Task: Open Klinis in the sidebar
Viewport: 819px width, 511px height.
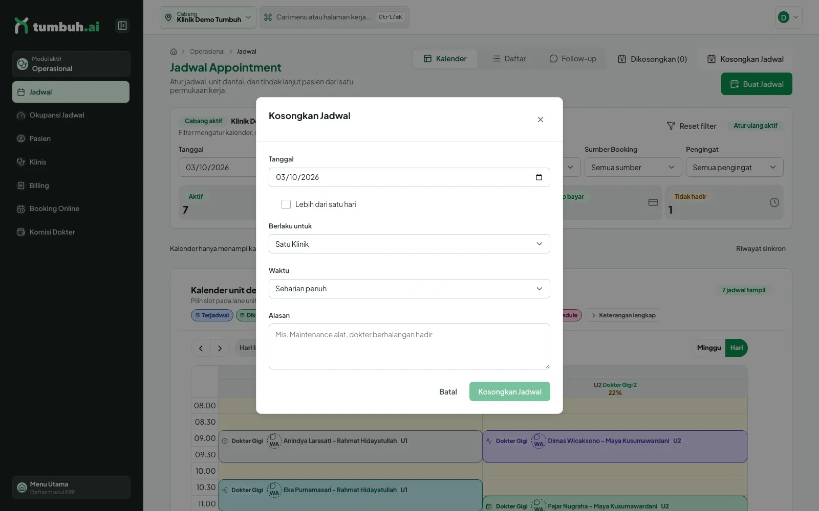Action: (x=71, y=162)
